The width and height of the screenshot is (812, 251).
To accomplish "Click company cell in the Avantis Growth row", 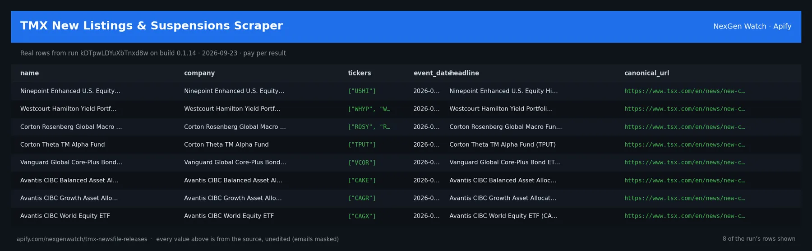I will 233,198.
